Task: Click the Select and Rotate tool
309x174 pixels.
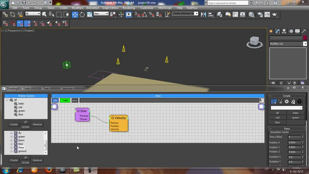Action: click(82, 14)
